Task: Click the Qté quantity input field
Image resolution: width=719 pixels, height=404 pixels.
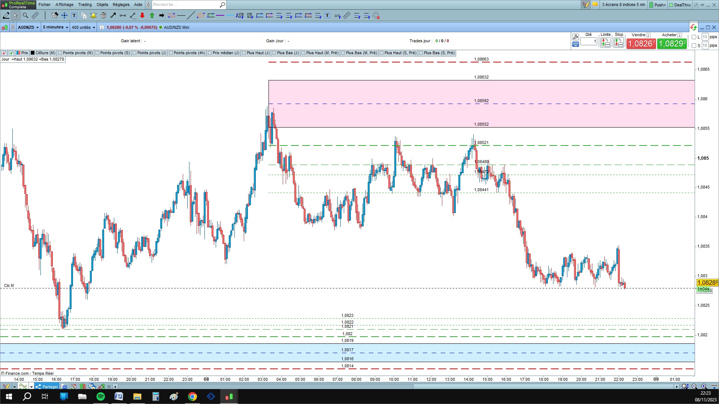Action: 588,41
